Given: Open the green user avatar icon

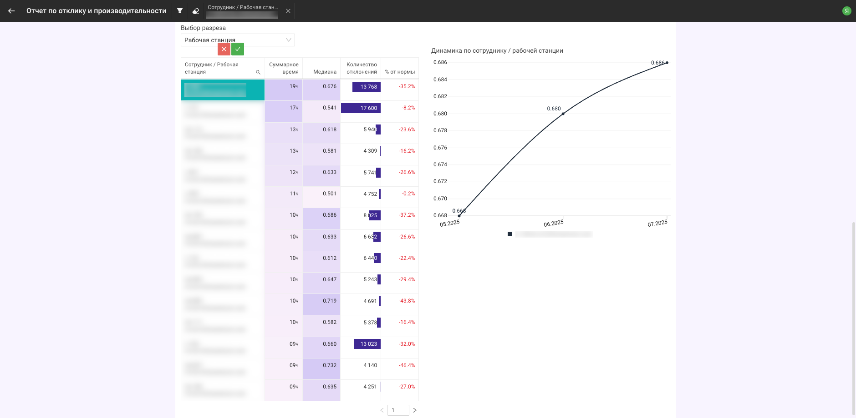Looking at the screenshot, I should [846, 11].
